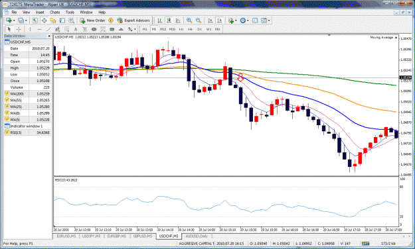Screen dimensions: 415x249
Task: Click the RSI(13) indicator icon in Data Window
Action: click(7, 132)
